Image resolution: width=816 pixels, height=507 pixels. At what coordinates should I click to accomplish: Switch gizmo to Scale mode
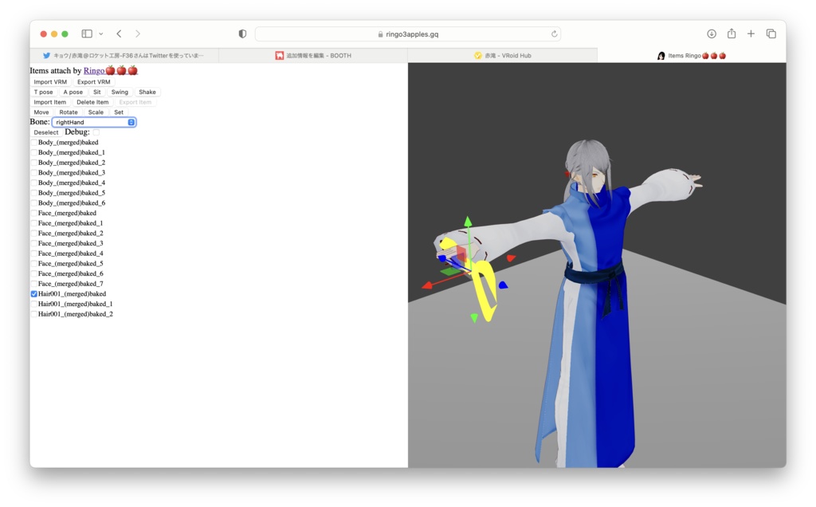coord(96,112)
